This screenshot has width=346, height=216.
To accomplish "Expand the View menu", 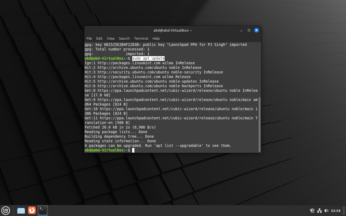I will 111,38.
